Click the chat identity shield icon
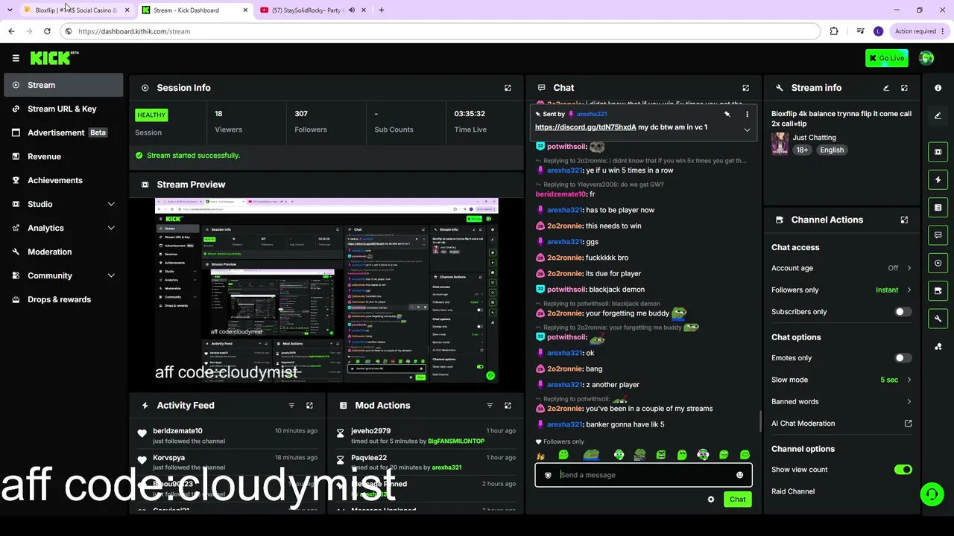Viewport: 954px width, 536px height. pos(548,475)
